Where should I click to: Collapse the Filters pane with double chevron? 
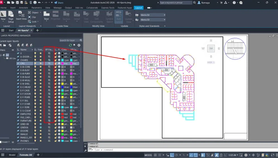(x=13, y=50)
